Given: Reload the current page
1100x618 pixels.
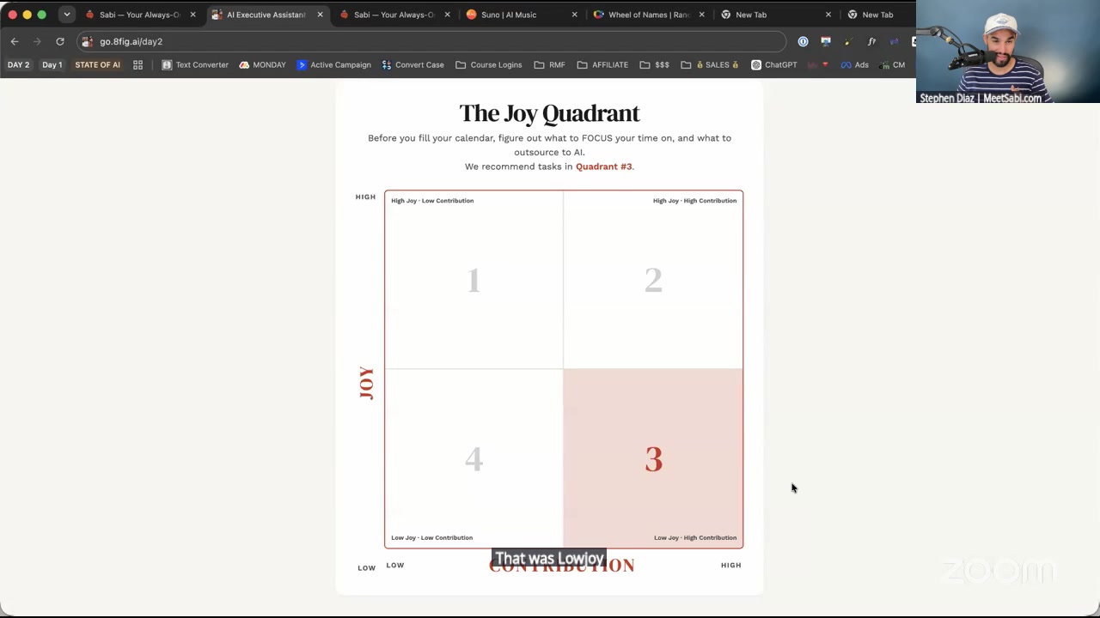Looking at the screenshot, I should point(60,41).
